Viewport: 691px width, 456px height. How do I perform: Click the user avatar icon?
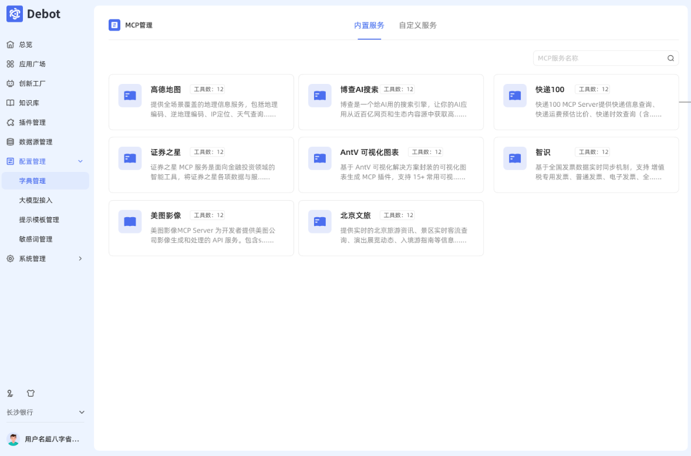point(13,439)
